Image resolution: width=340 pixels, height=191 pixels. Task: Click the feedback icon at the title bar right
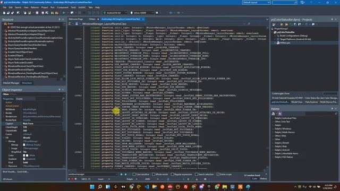click(302, 2)
